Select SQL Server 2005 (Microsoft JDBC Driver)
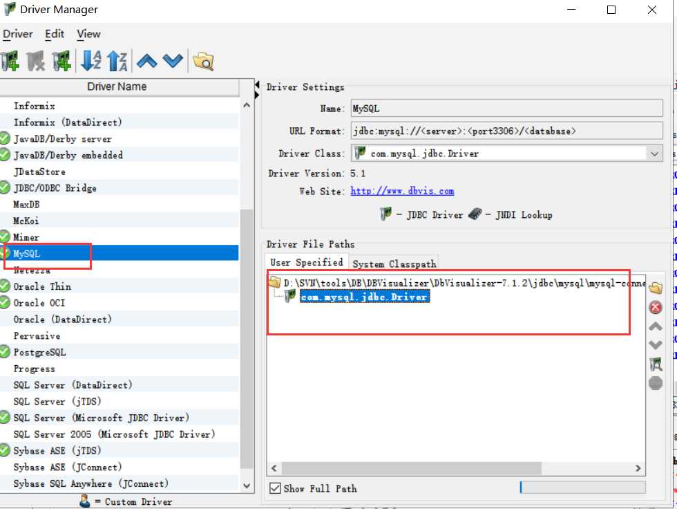Image resolution: width=677 pixels, height=509 pixels. click(119, 434)
